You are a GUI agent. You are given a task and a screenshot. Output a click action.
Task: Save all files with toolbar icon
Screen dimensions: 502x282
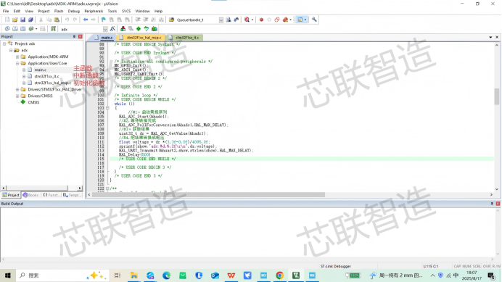[30, 20]
